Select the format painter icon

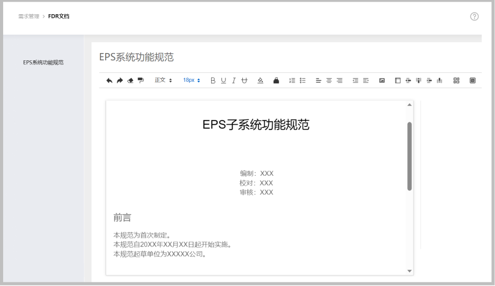pyautogui.click(x=140, y=80)
